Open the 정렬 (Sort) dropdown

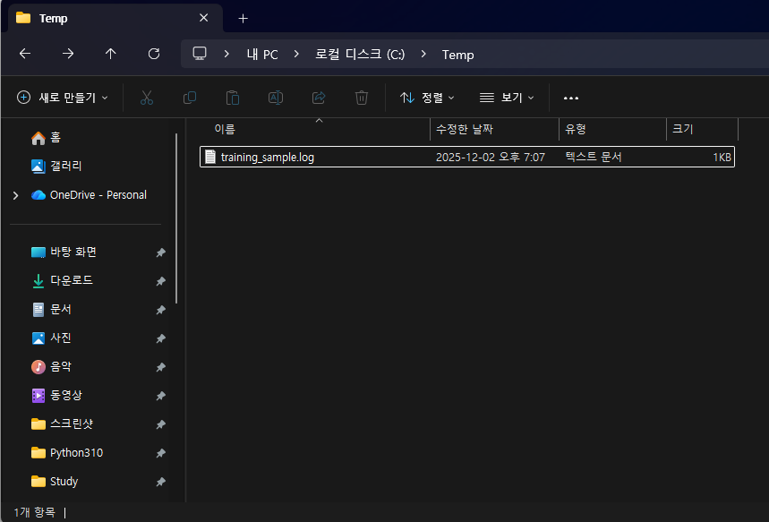427,98
